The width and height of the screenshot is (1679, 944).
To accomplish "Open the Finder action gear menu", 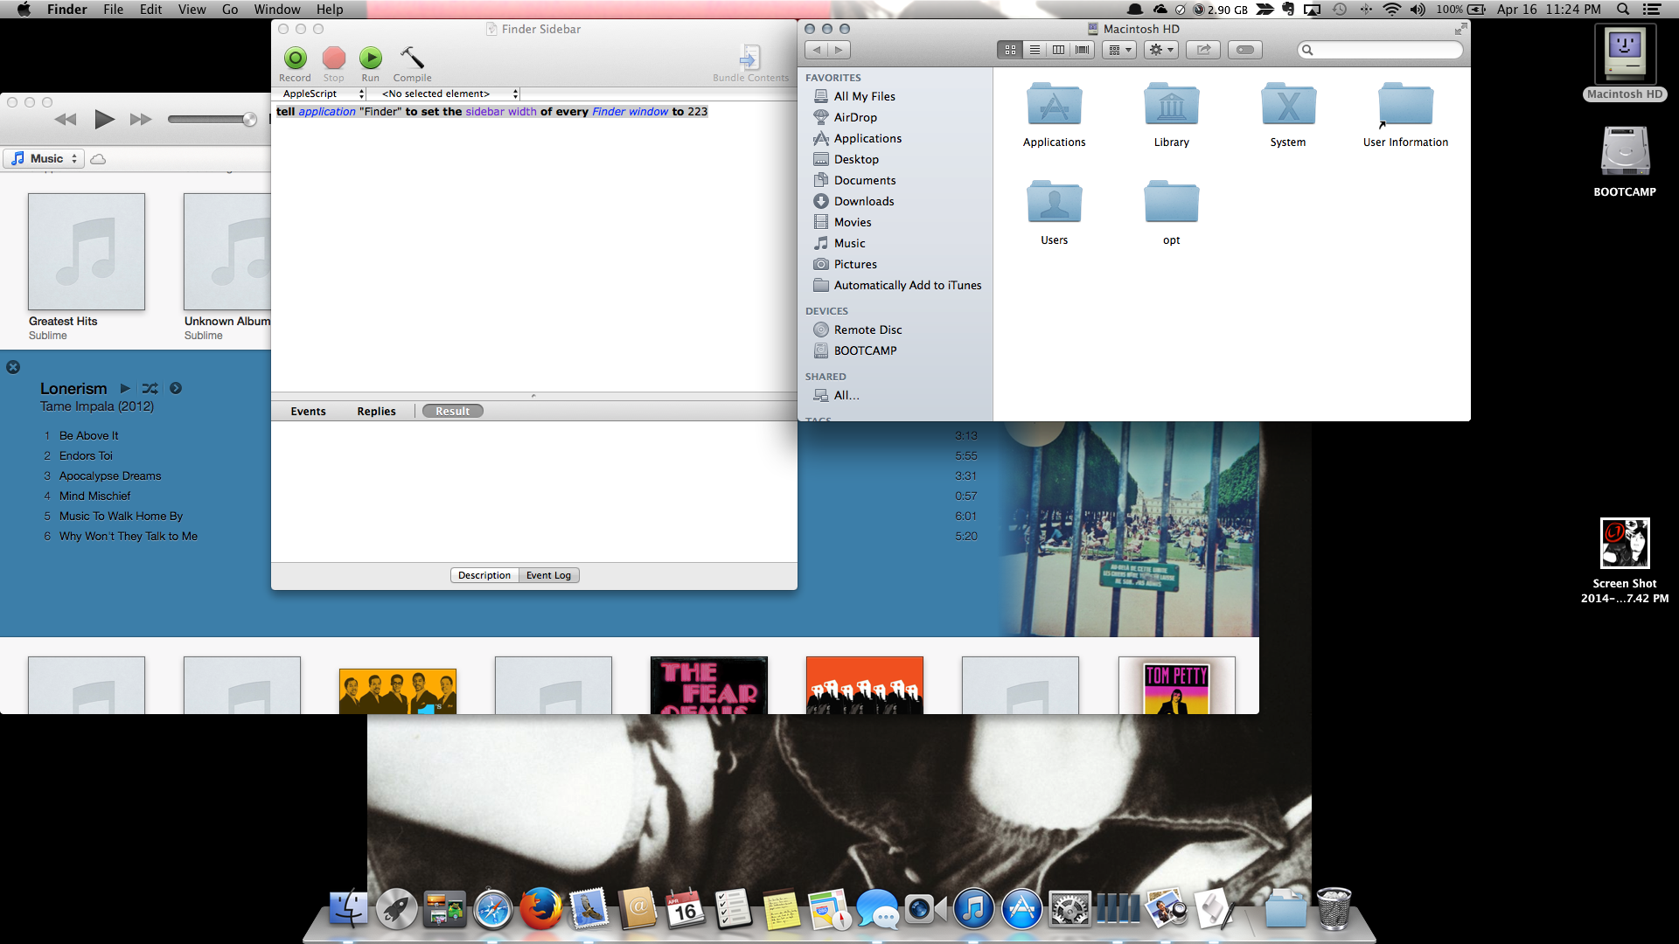I will [x=1161, y=50].
